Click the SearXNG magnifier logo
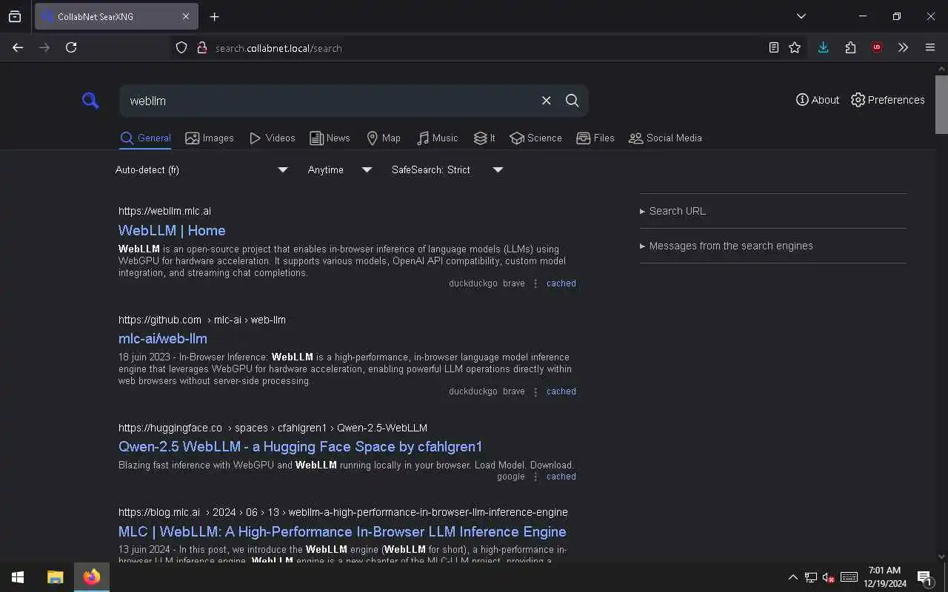The image size is (948, 592). point(90,101)
